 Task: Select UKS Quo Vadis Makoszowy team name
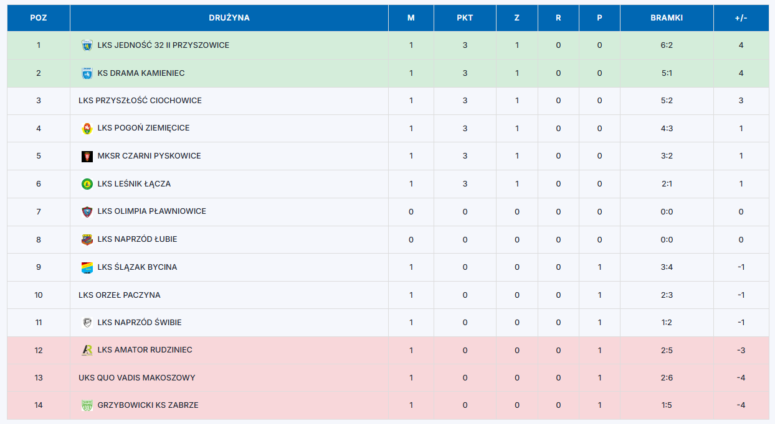137,378
